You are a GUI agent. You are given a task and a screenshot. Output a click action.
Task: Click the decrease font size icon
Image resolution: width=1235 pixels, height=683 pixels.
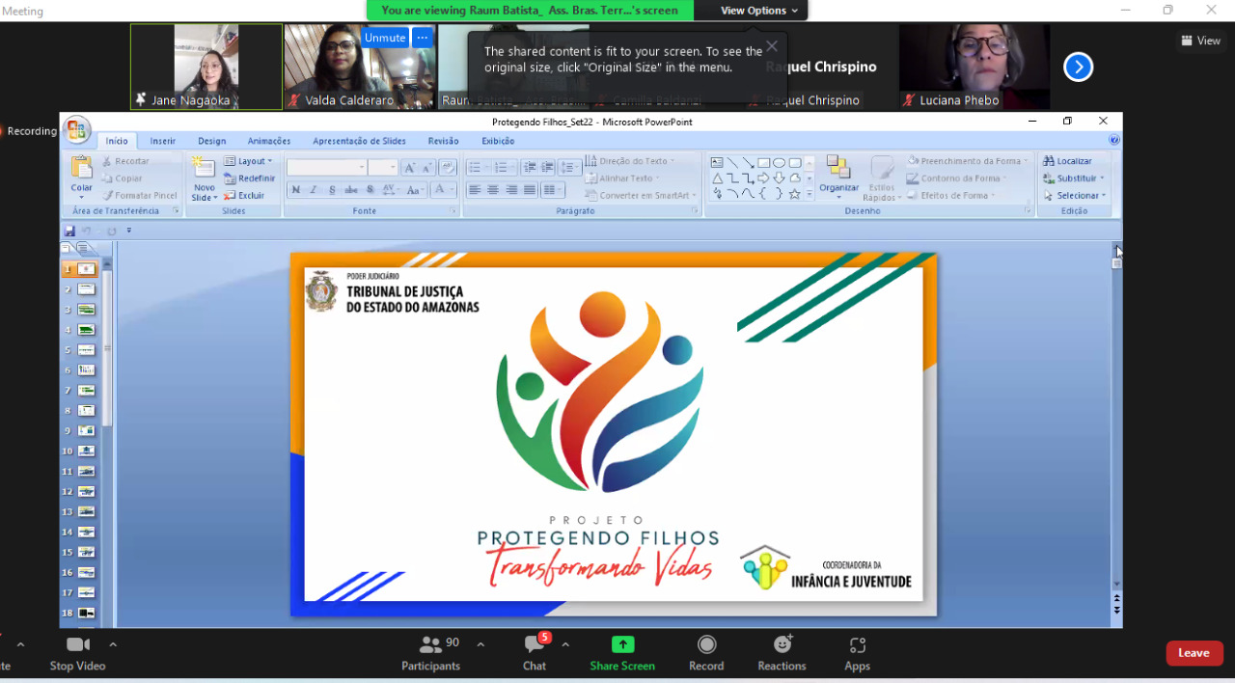click(427, 168)
